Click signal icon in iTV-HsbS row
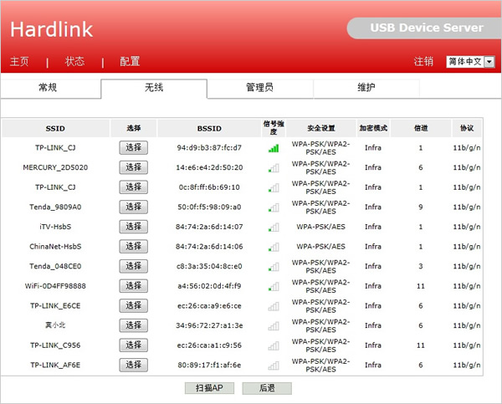Viewport: 502px width, 404px height. tap(274, 228)
